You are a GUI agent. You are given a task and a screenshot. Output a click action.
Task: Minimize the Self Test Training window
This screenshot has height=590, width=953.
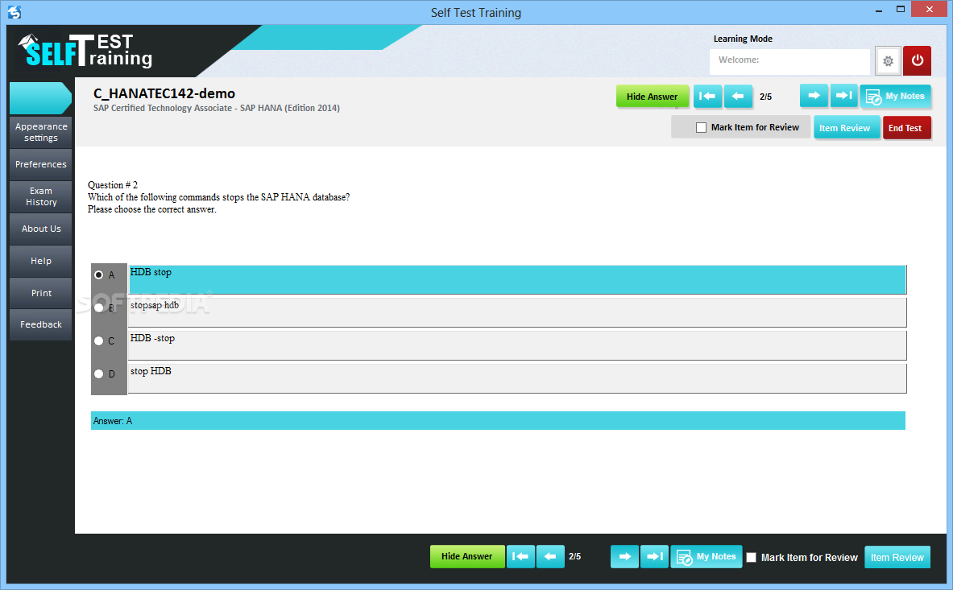tap(879, 10)
